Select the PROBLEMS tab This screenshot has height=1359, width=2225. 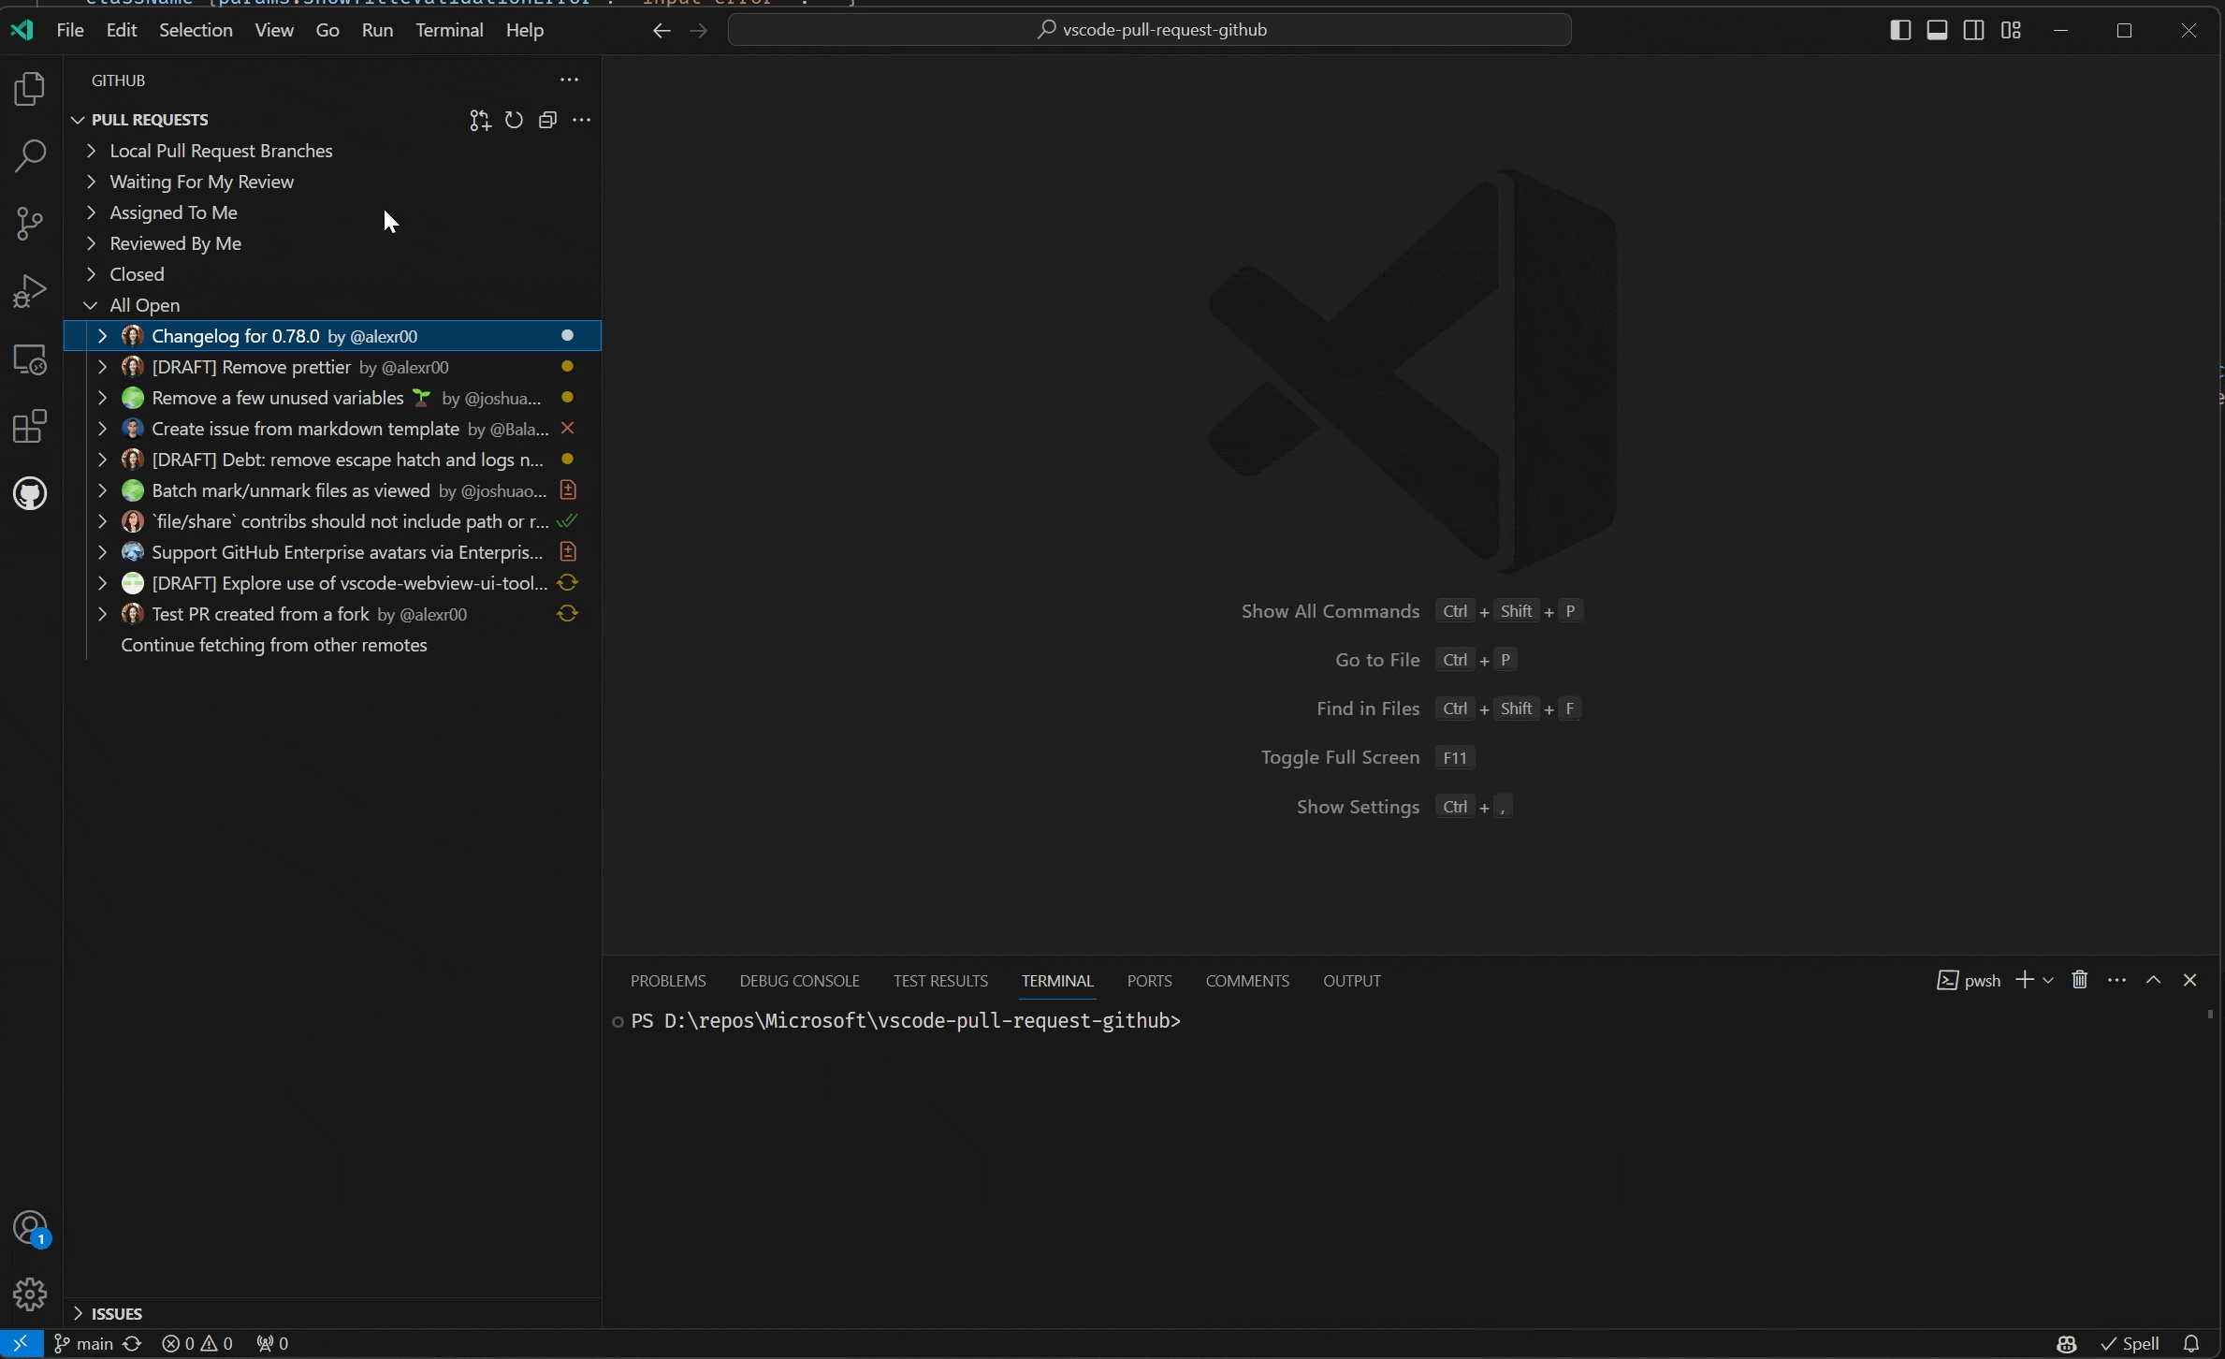coord(667,981)
